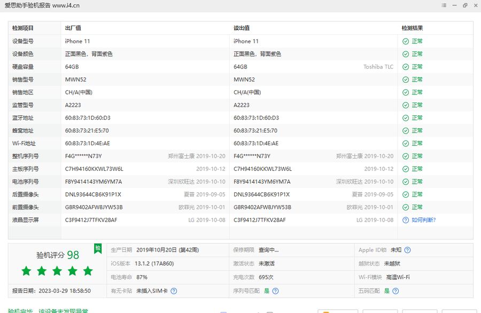Select factory battery serial F8Y9414143YM6YM7A

(94, 182)
